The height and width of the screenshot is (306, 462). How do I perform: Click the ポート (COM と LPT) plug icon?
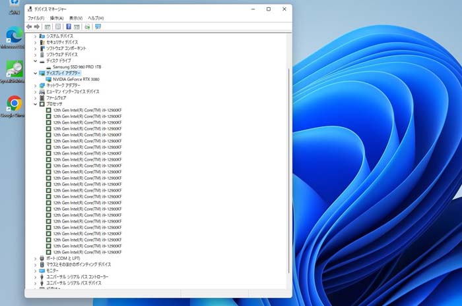[42, 259]
